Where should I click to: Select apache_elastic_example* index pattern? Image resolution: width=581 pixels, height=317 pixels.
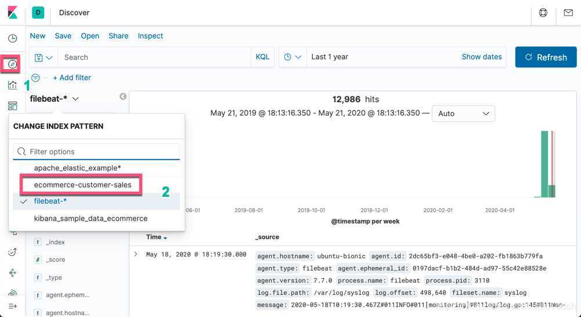click(x=96, y=168)
